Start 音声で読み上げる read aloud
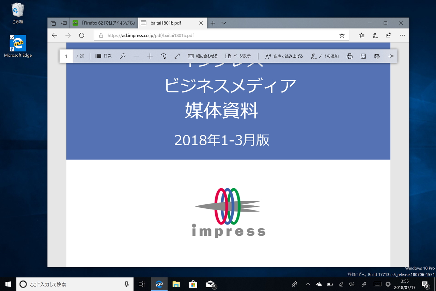The width and height of the screenshot is (436, 291). pos(284,56)
